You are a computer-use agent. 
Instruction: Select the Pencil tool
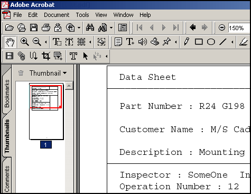point(187,42)
